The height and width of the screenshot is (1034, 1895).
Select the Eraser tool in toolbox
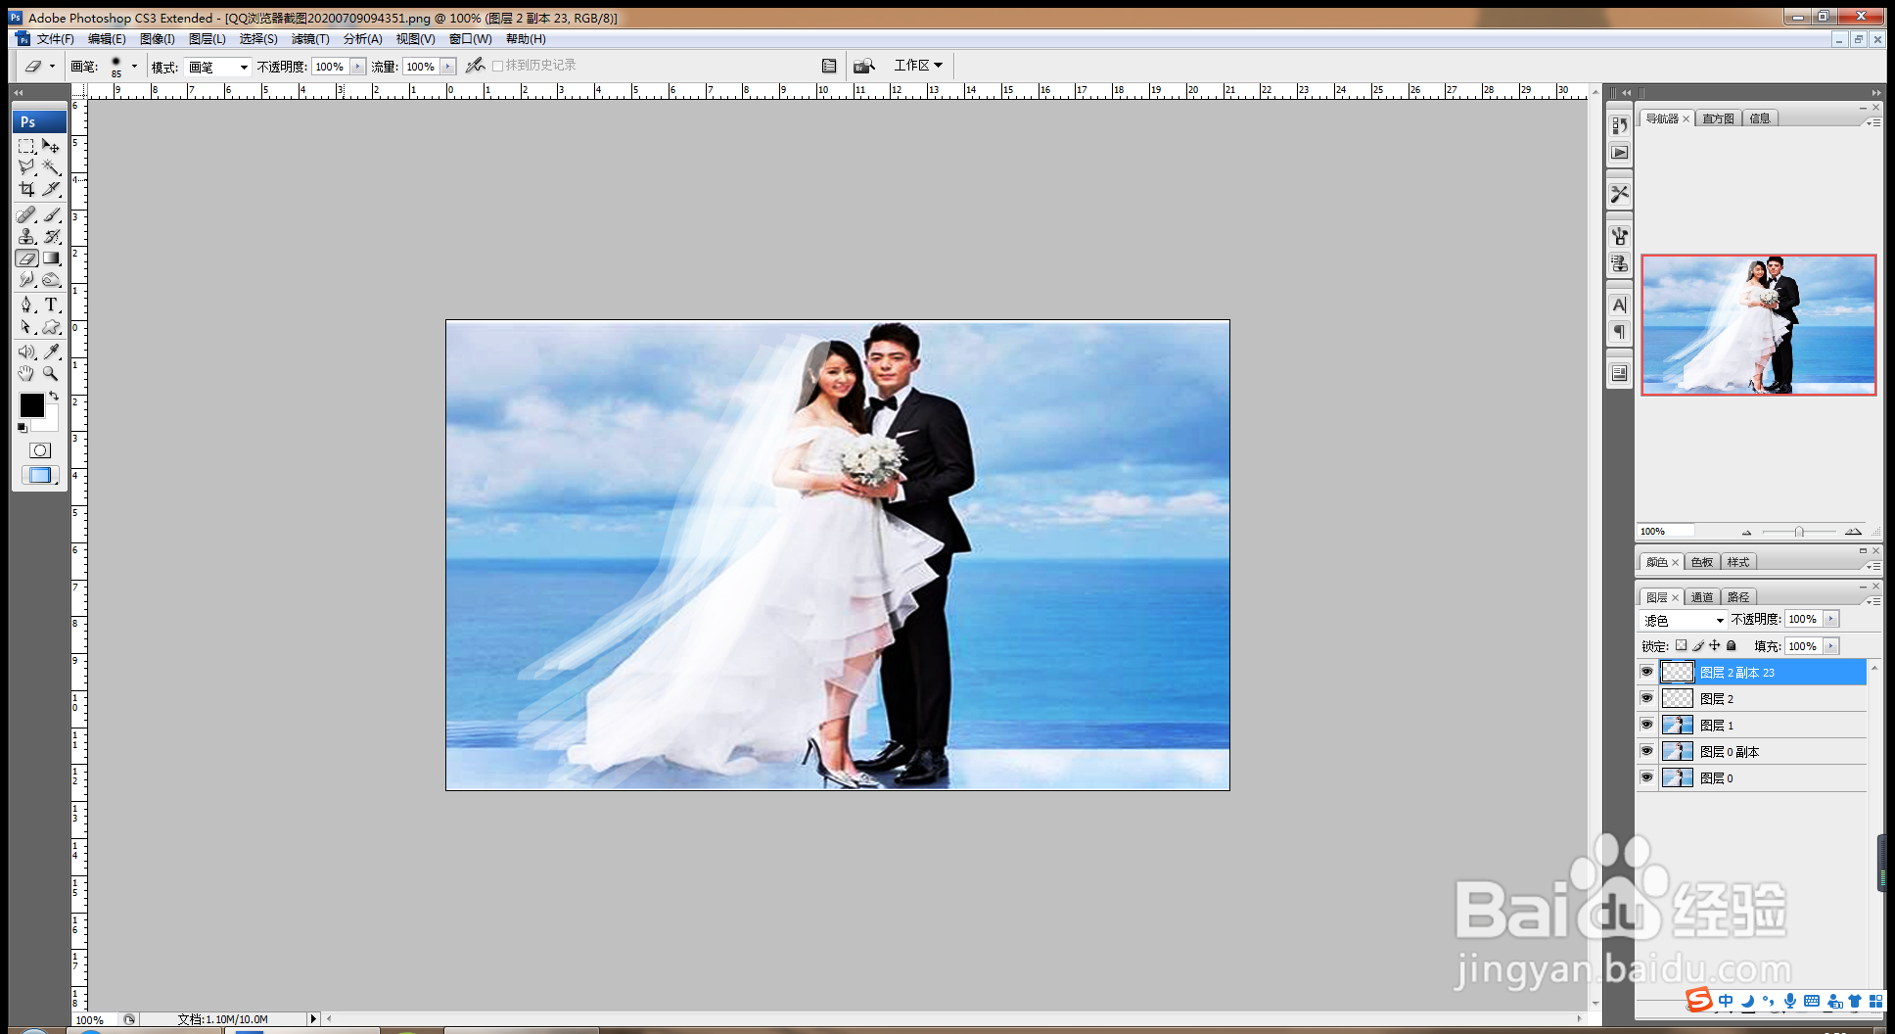click(27, 258)
